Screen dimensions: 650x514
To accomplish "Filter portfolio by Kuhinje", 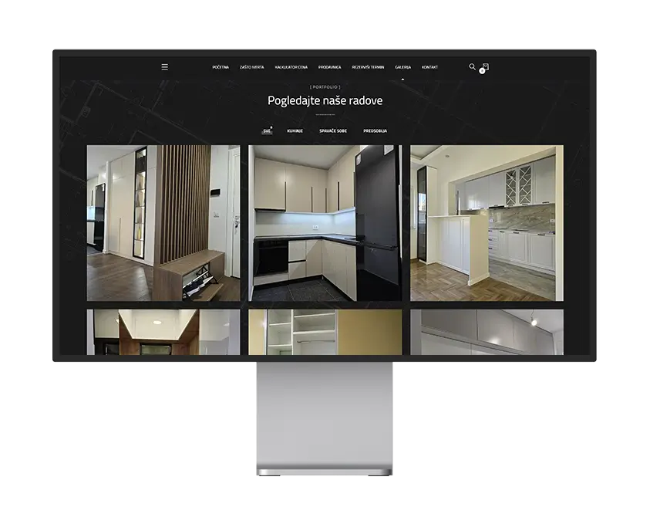I will (x=295, y=131).
